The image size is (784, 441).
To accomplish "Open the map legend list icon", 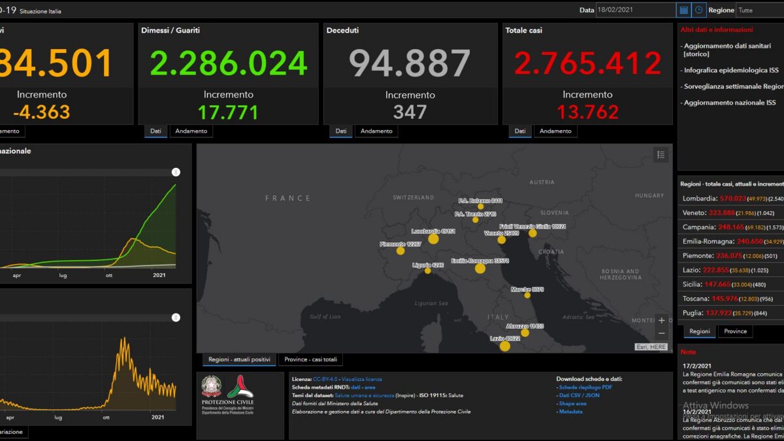I will tap(661, 155).
